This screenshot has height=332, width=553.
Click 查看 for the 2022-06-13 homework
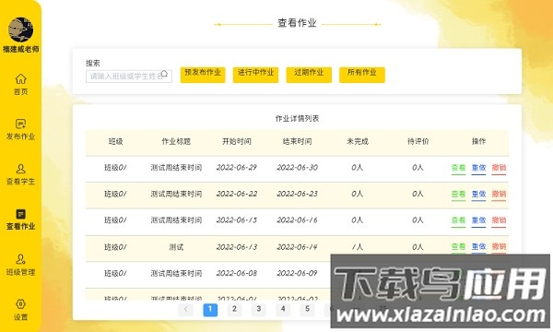(x=458, y=246)
